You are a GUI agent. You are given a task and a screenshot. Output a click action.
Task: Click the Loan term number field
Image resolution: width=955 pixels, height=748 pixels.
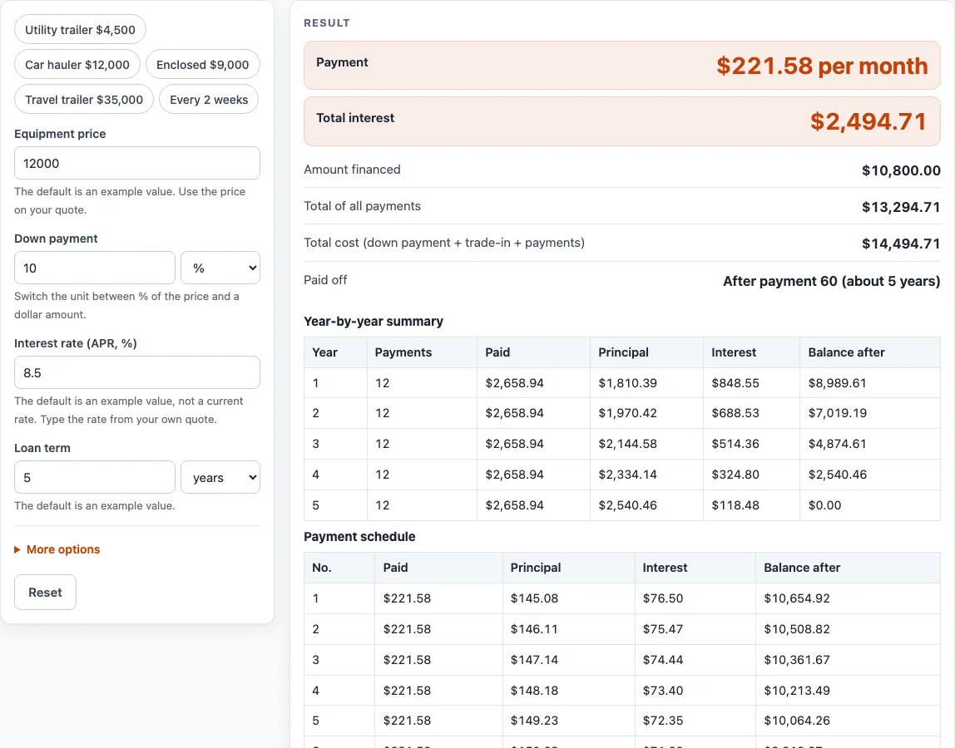[94, 477]
